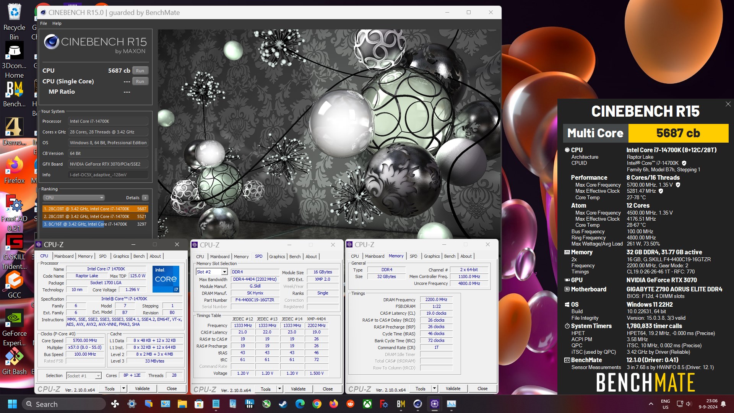Click Validate in middle CPU-Z window

(x=298, y=389)
